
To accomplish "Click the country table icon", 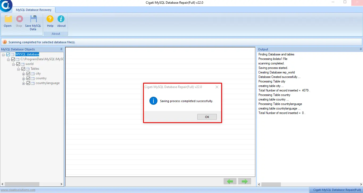I will [x=33, y=78].
